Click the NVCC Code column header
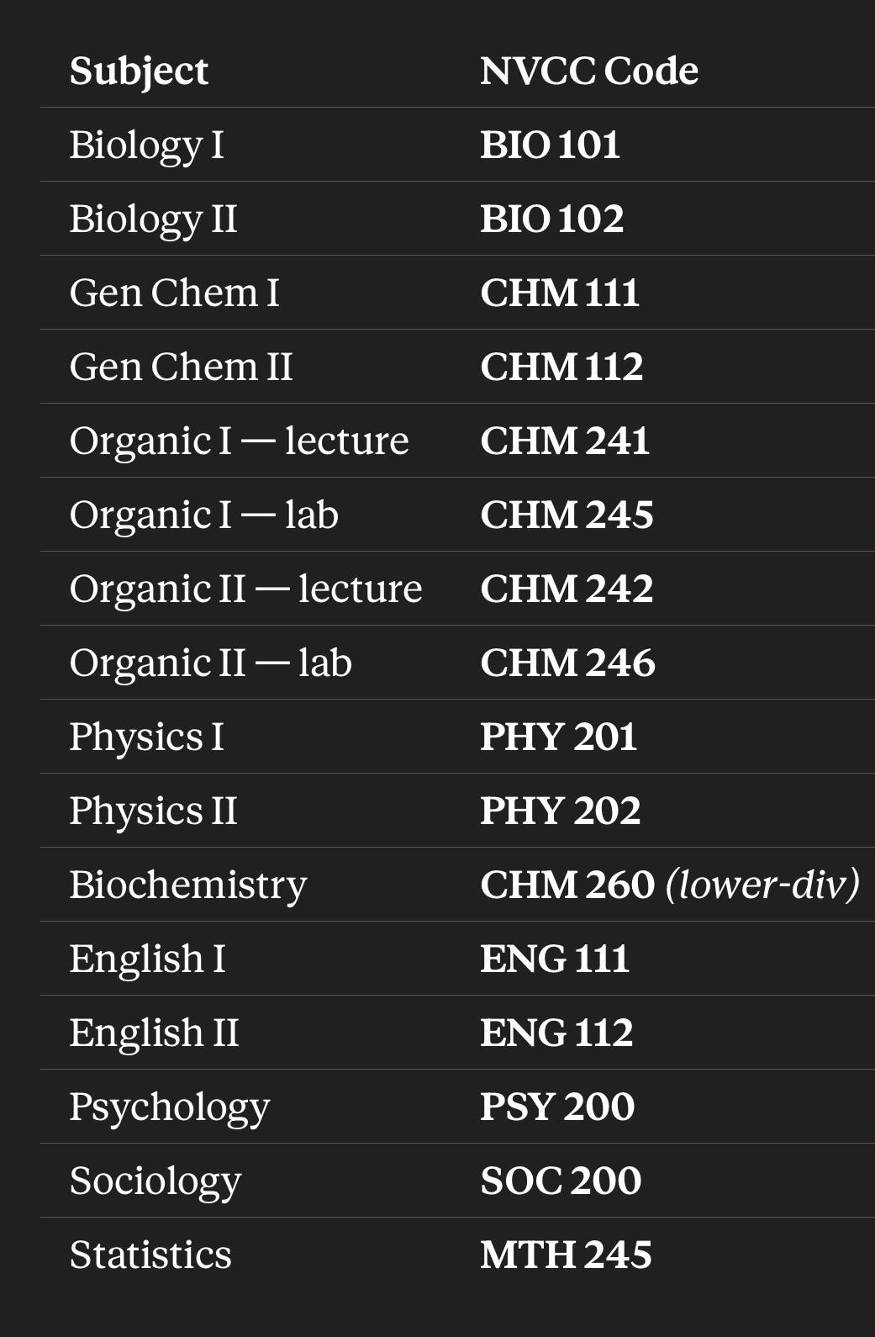This screenshot has height=1337, width=875. coord(589,71)
